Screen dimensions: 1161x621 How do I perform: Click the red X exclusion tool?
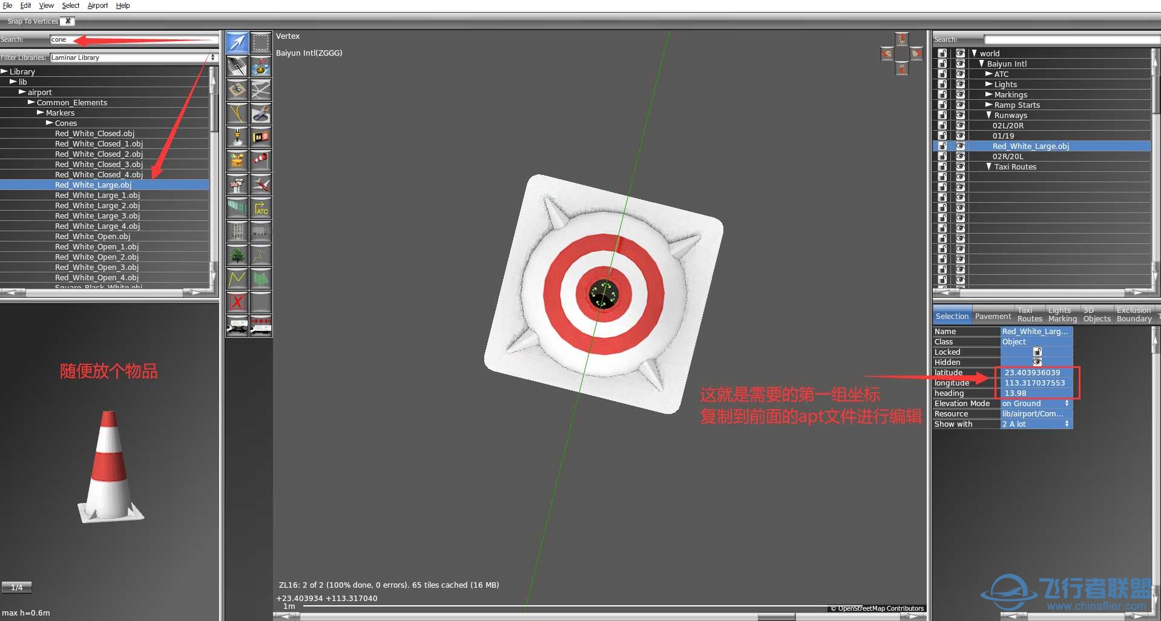pos(237,302)
